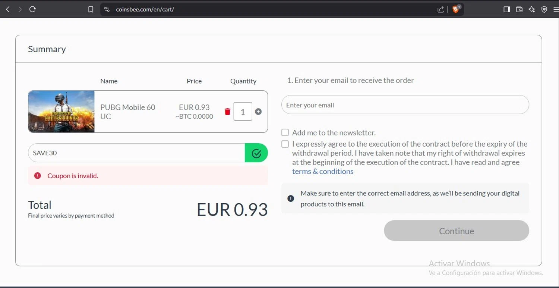Screen dimensions: 559x288
Task: Tick the withdrawal agreement checkbox
Action: pyautogui.click(x=285, y=144)
